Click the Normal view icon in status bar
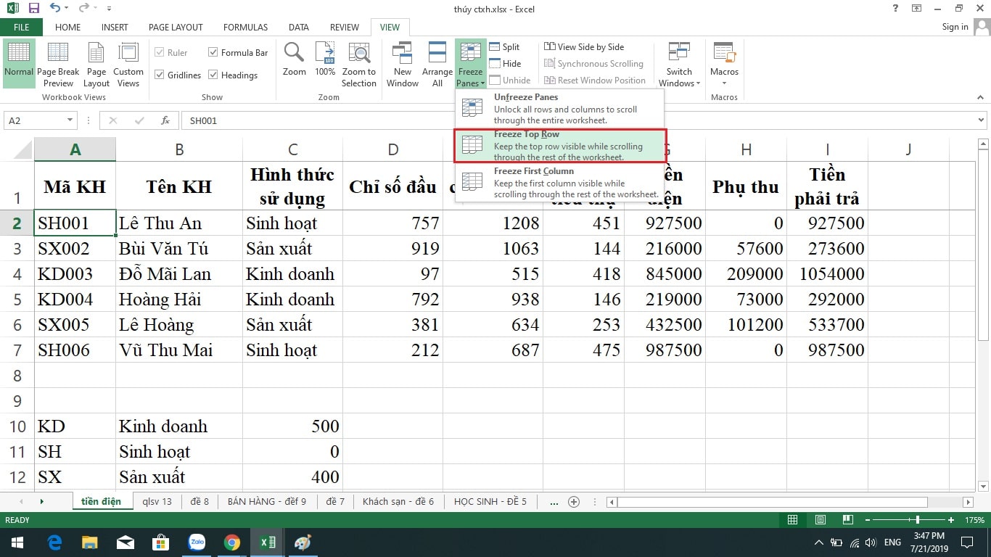Viewport: 991px width, 557px height. (792, 520)
